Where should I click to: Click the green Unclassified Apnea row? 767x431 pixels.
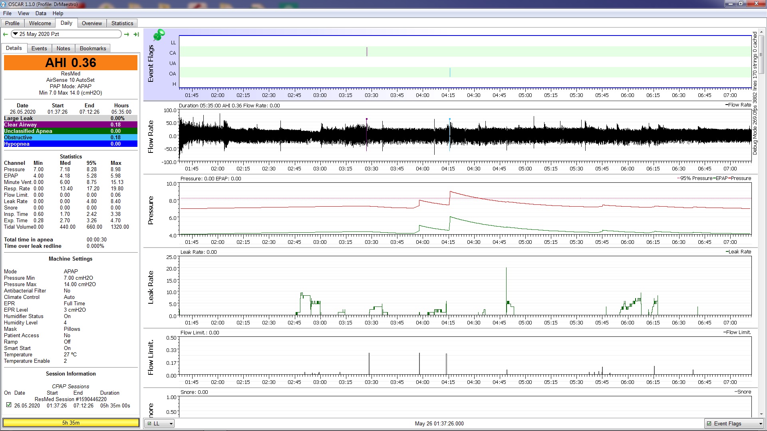[x=71, y=131]
